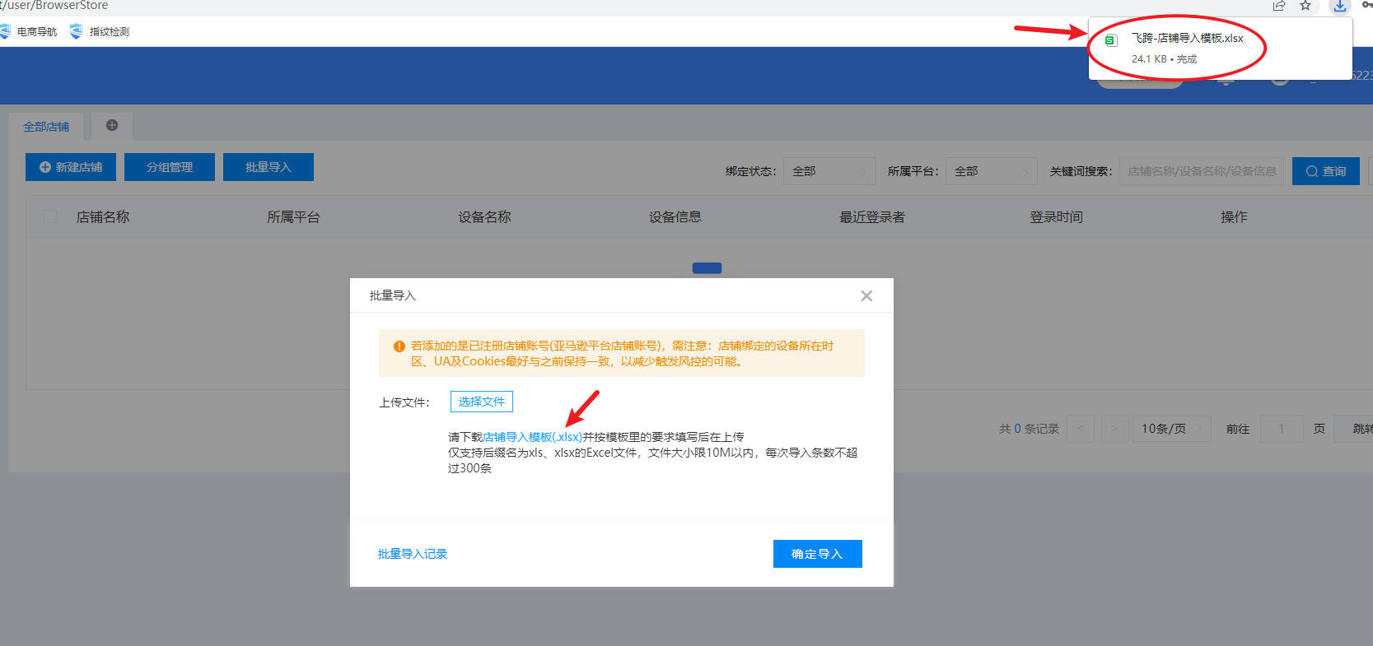1373x646 pixels.
Task: Expand the 绑定状态 dropdown
Action: pyautogui.click(x=828, y=171)
